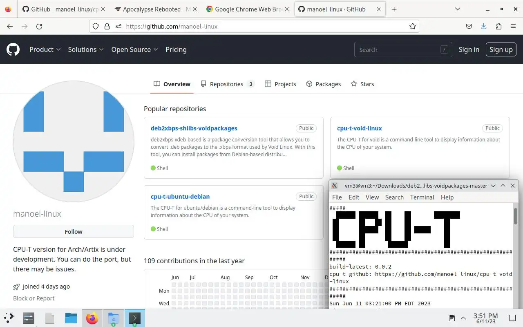Image resolution: width=523 pixels, height=327 pixels.
Task: Open the Pricing page link
Action: pyautogui.click(x=176, y=49)
